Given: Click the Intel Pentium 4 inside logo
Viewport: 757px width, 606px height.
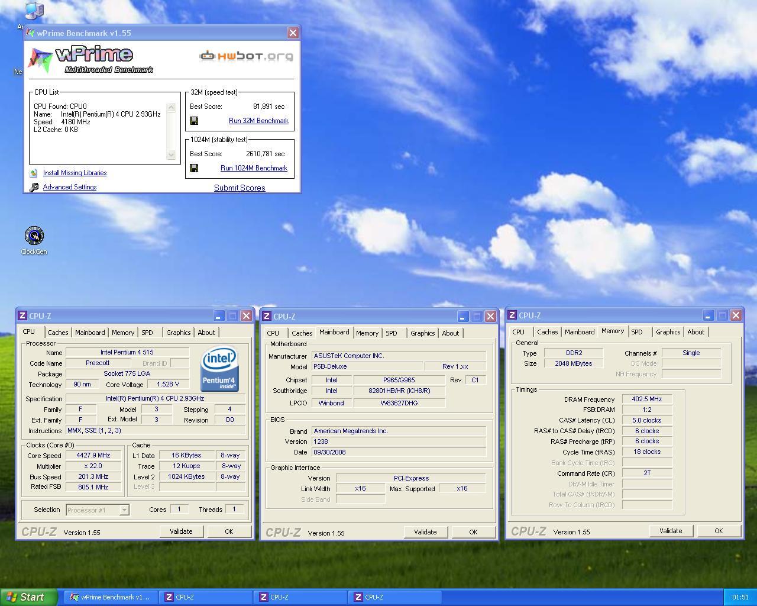Looking at the screenshot, I should point(219,369).
